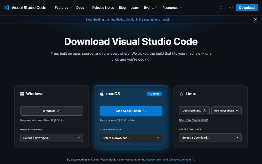Click the blue Download button in header
Image resolution: width=262 pixels, height=164 pixels.
[247, 8]
